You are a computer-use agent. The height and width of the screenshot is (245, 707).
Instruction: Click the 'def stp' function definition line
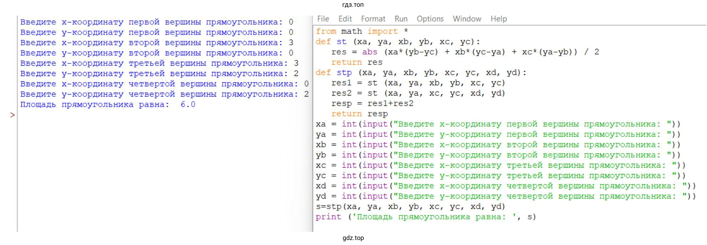(421, 73)
